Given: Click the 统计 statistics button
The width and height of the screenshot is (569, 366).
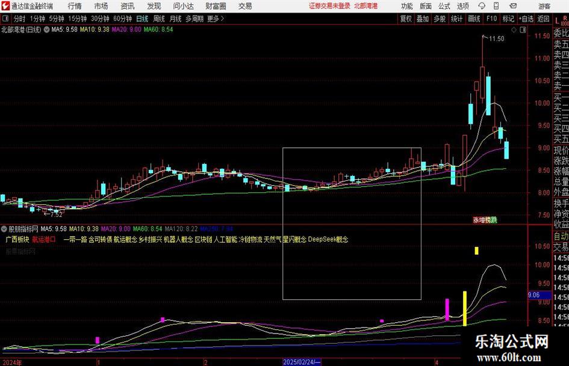Looking at the screenshot, I should tap(456, 19).
